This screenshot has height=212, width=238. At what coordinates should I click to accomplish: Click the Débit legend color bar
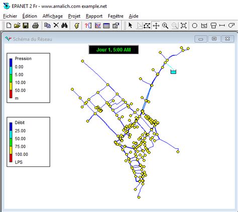[x=11, y=142]
